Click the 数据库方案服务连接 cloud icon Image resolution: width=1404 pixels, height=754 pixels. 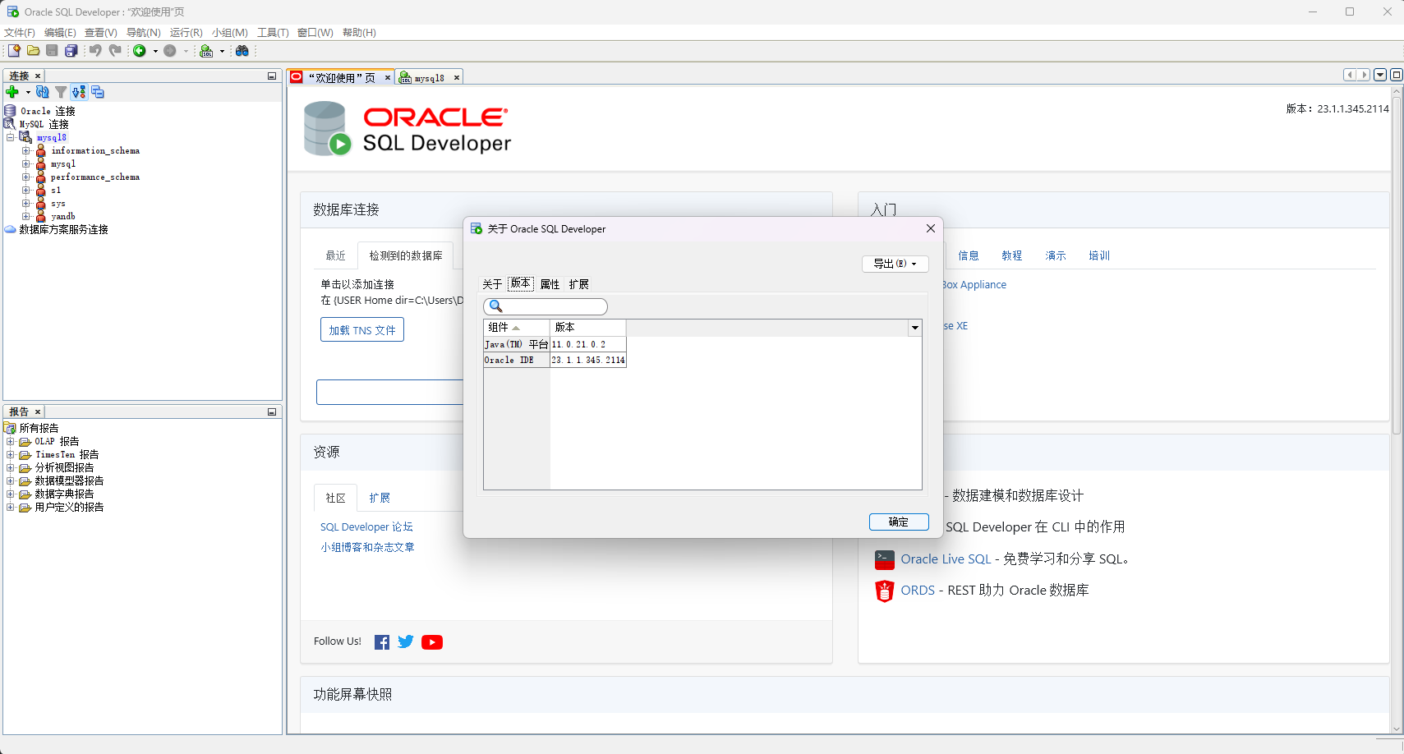coord(10,230)
